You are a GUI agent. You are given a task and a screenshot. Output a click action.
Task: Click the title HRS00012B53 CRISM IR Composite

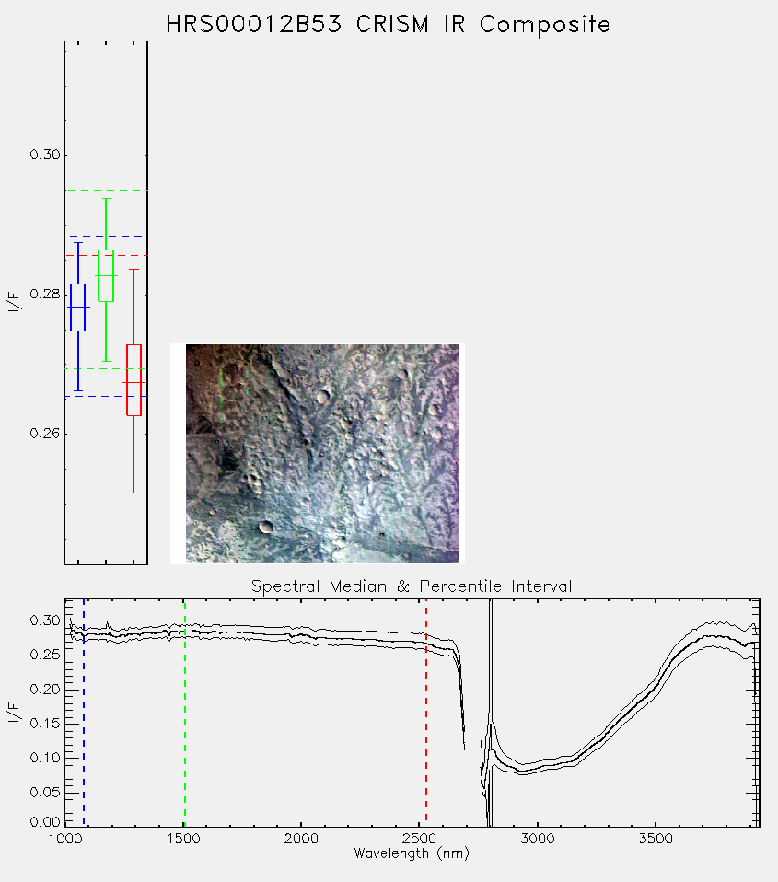tap(388, 25)
